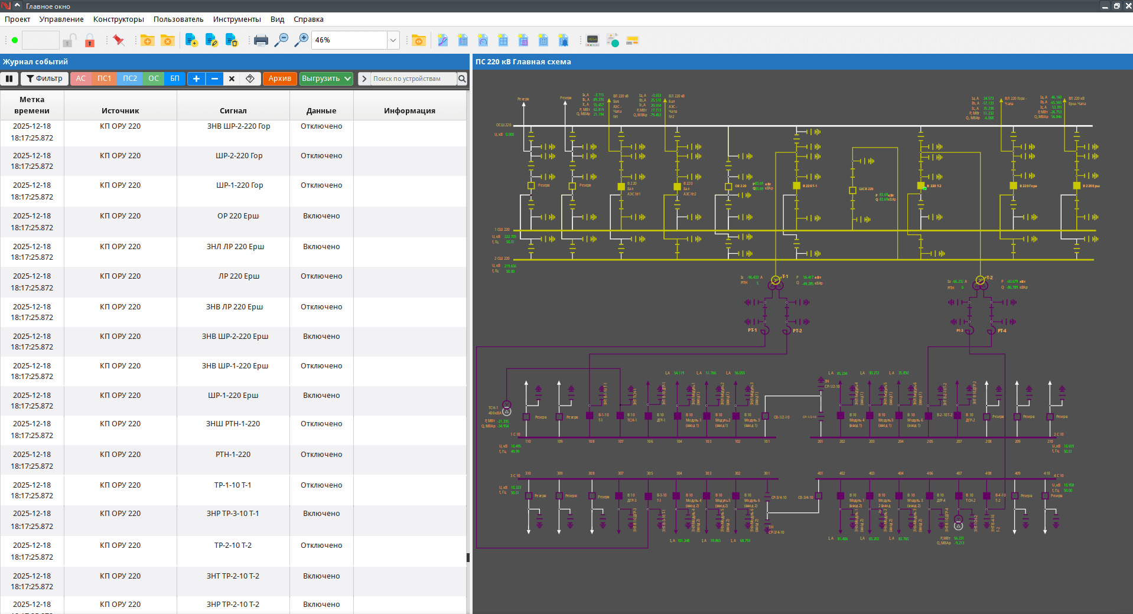1133x614 pixels.
Task: Expand the search options chevron beside search field
Action: tap(364, 79)
